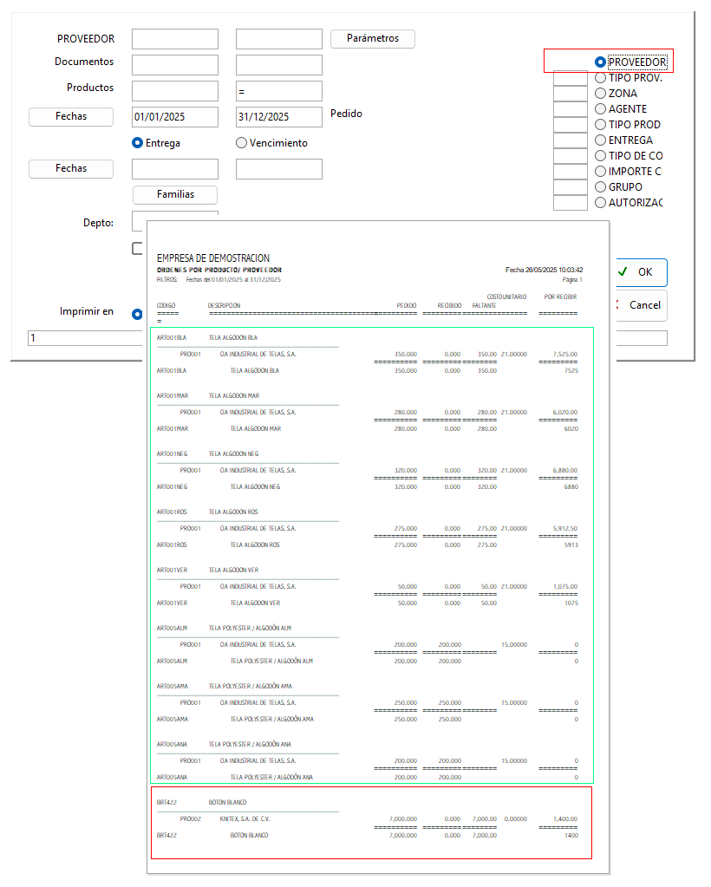711x887 pixels.
Task: Choose the ZONA radio option
Action: [600, 94]
